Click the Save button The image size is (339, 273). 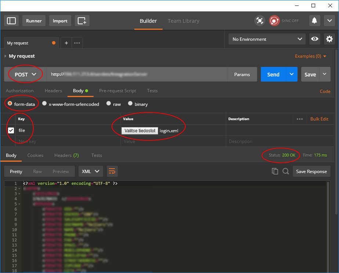310,74
